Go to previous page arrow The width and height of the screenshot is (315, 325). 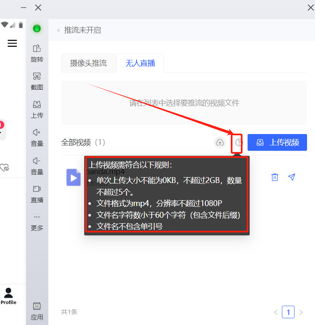276,312
